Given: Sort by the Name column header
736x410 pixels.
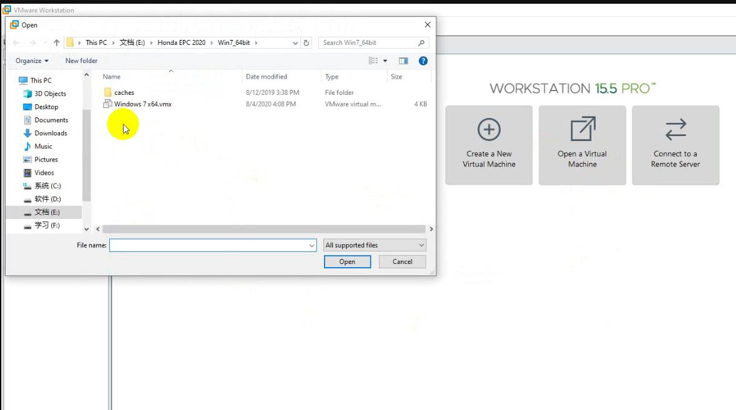Looking at the screenshot, I should point(112,77).
